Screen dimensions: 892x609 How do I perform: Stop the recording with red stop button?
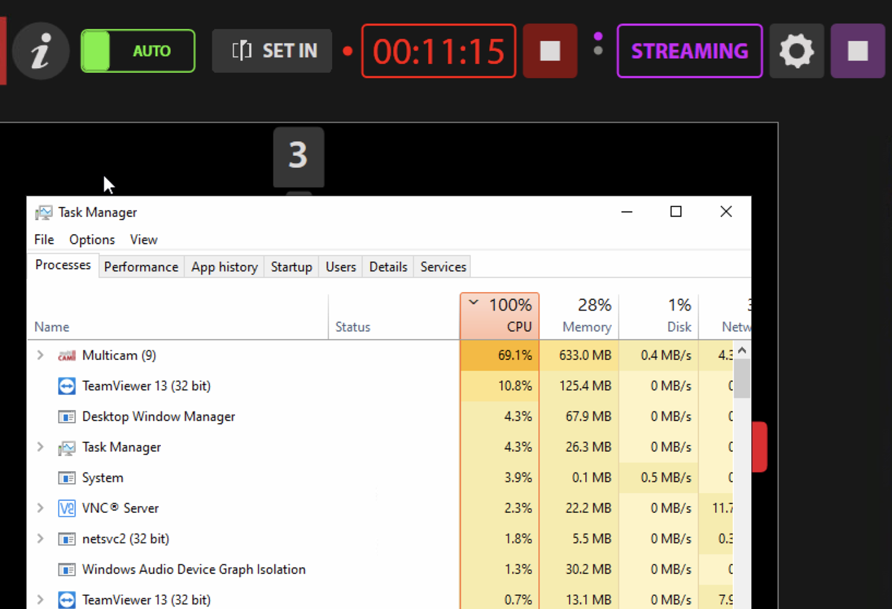pos(550,51)
